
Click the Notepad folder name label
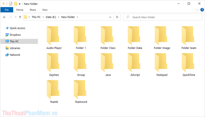(162, 75)
